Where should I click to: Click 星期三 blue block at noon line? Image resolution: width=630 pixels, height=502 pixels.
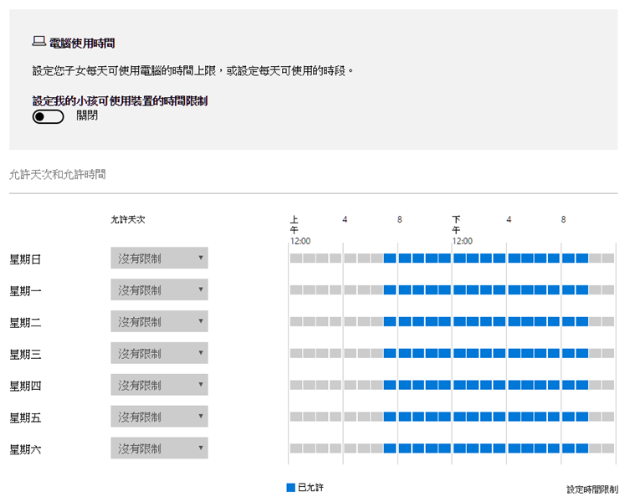[x=458, y=354]
